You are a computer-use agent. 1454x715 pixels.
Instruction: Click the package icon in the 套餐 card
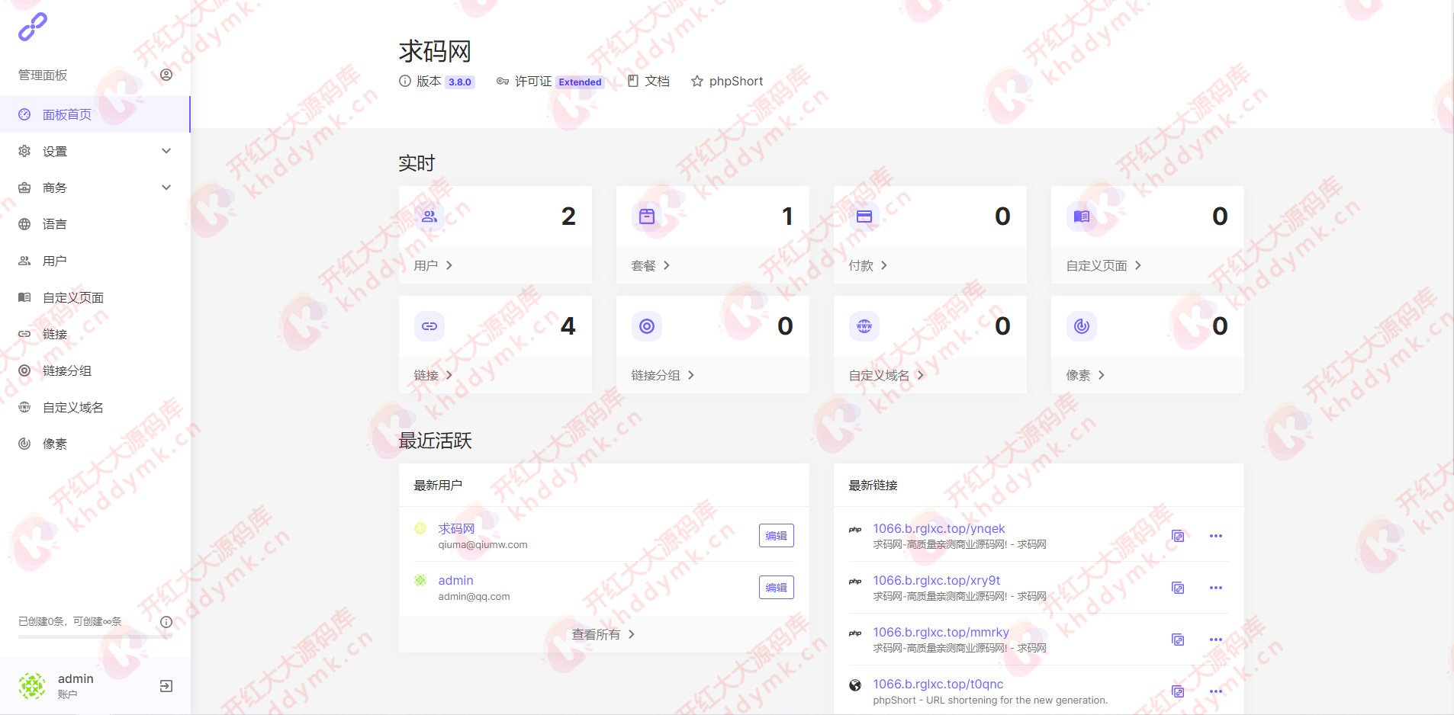pos(647,216)
